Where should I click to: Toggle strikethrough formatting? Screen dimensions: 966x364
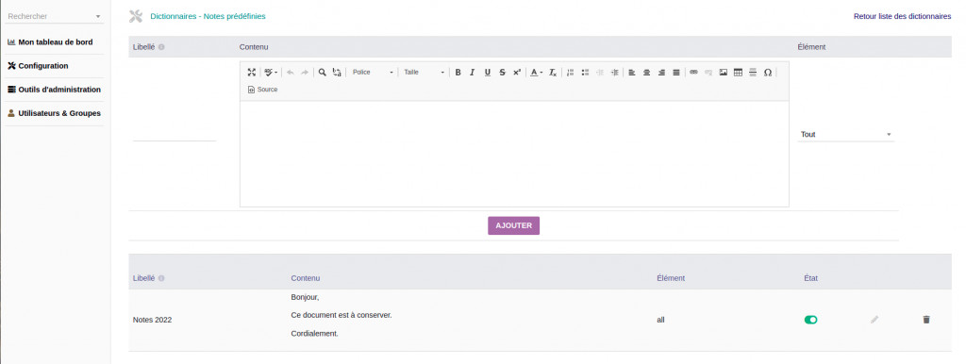pos(502,72)
